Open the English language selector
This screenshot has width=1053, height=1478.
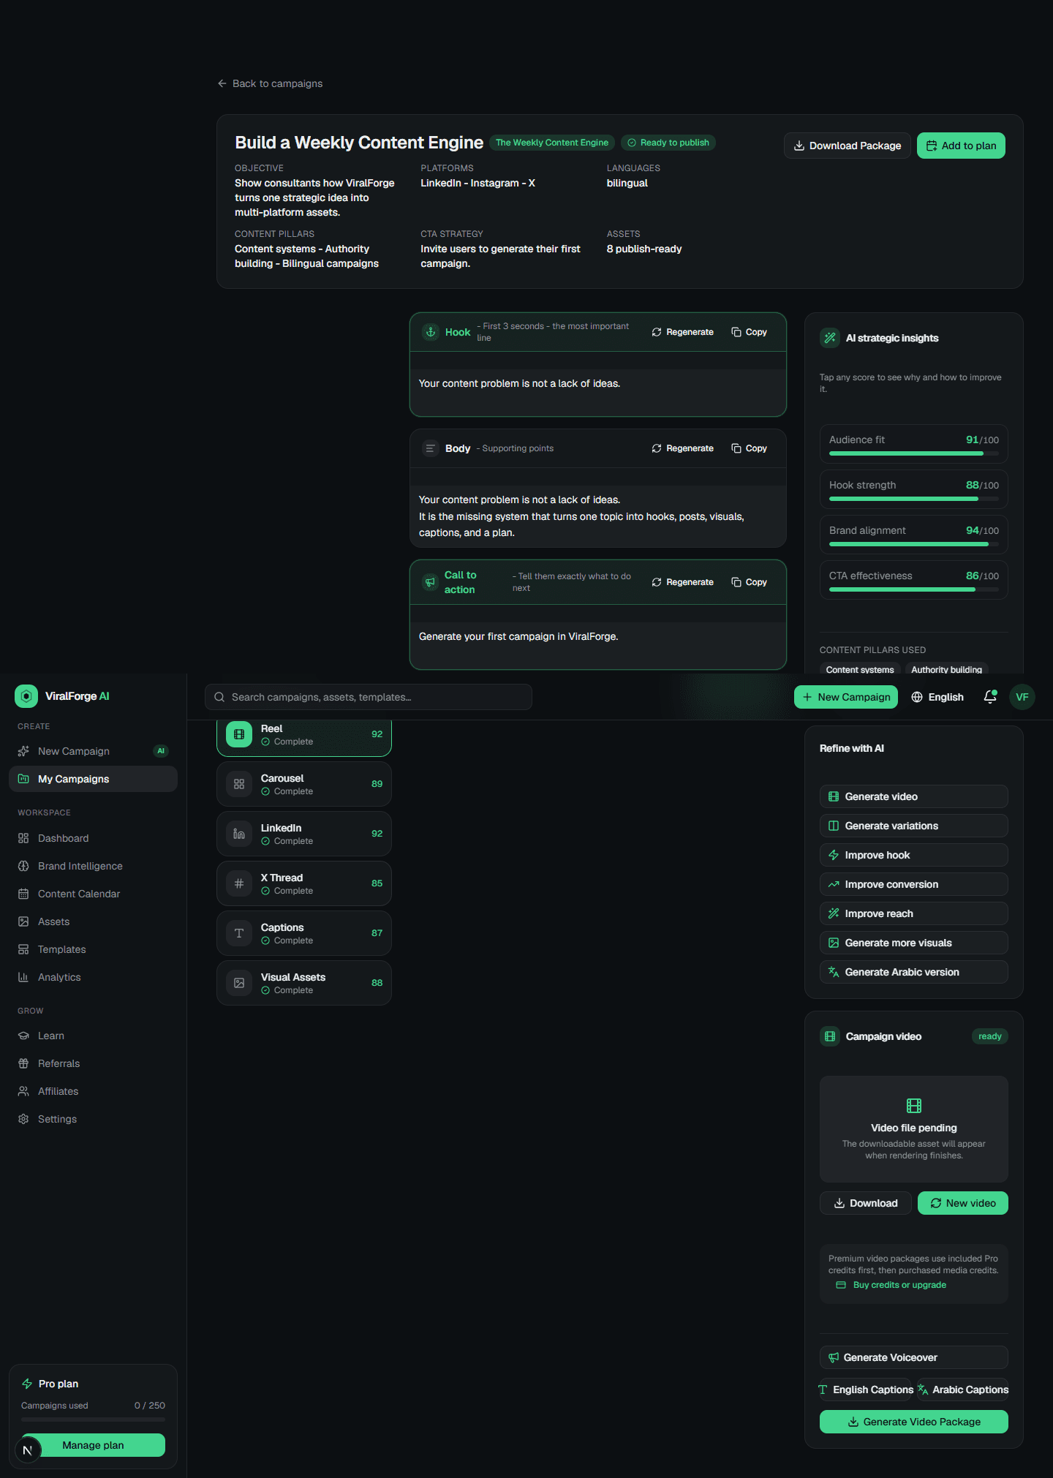tap(937, 697)
